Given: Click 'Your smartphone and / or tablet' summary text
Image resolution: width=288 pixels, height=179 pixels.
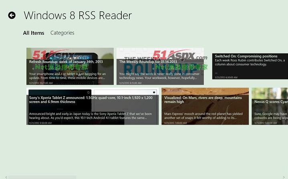Looking at the screenshot, I should point(67,76).
